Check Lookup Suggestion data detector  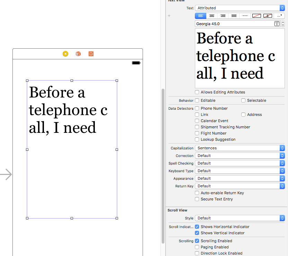(197, 139)
